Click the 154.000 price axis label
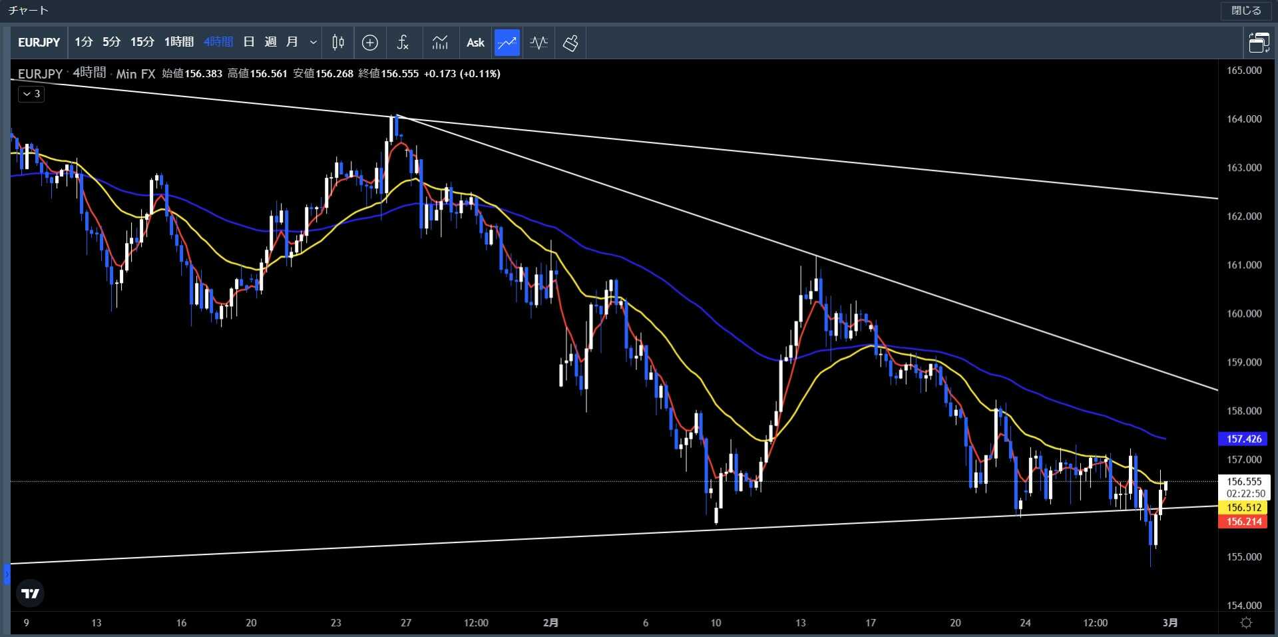1278x637 pixels. tap(1244, 605)
